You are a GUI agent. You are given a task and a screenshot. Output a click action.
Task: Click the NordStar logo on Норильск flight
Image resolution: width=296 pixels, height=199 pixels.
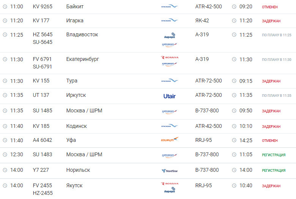click(x=170, y=171)
